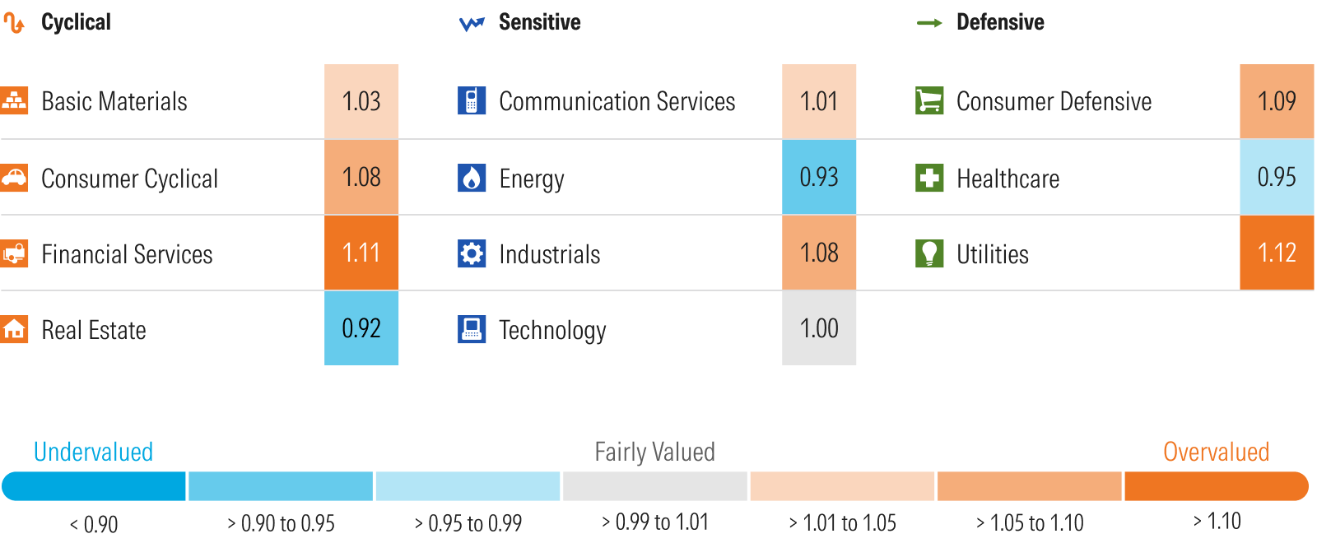Click the Consumer Cyclical car icon

[14, 178]
